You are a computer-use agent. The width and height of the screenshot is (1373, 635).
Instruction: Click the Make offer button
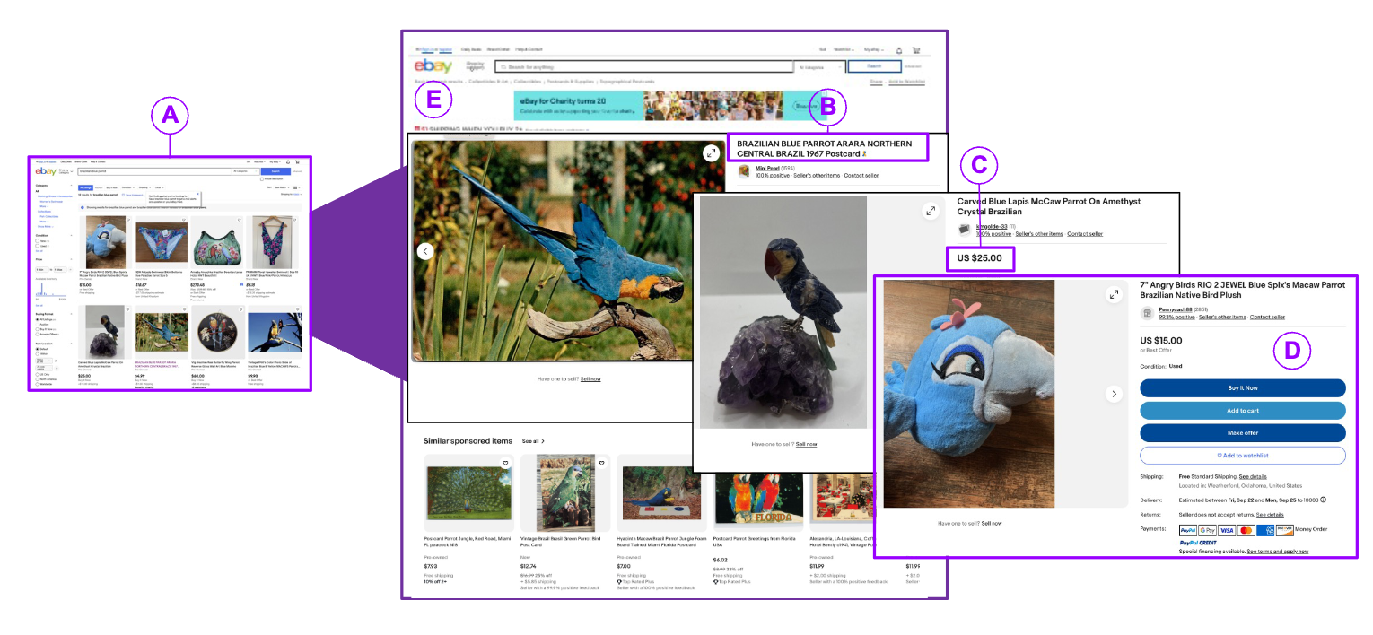(1242, 433)
